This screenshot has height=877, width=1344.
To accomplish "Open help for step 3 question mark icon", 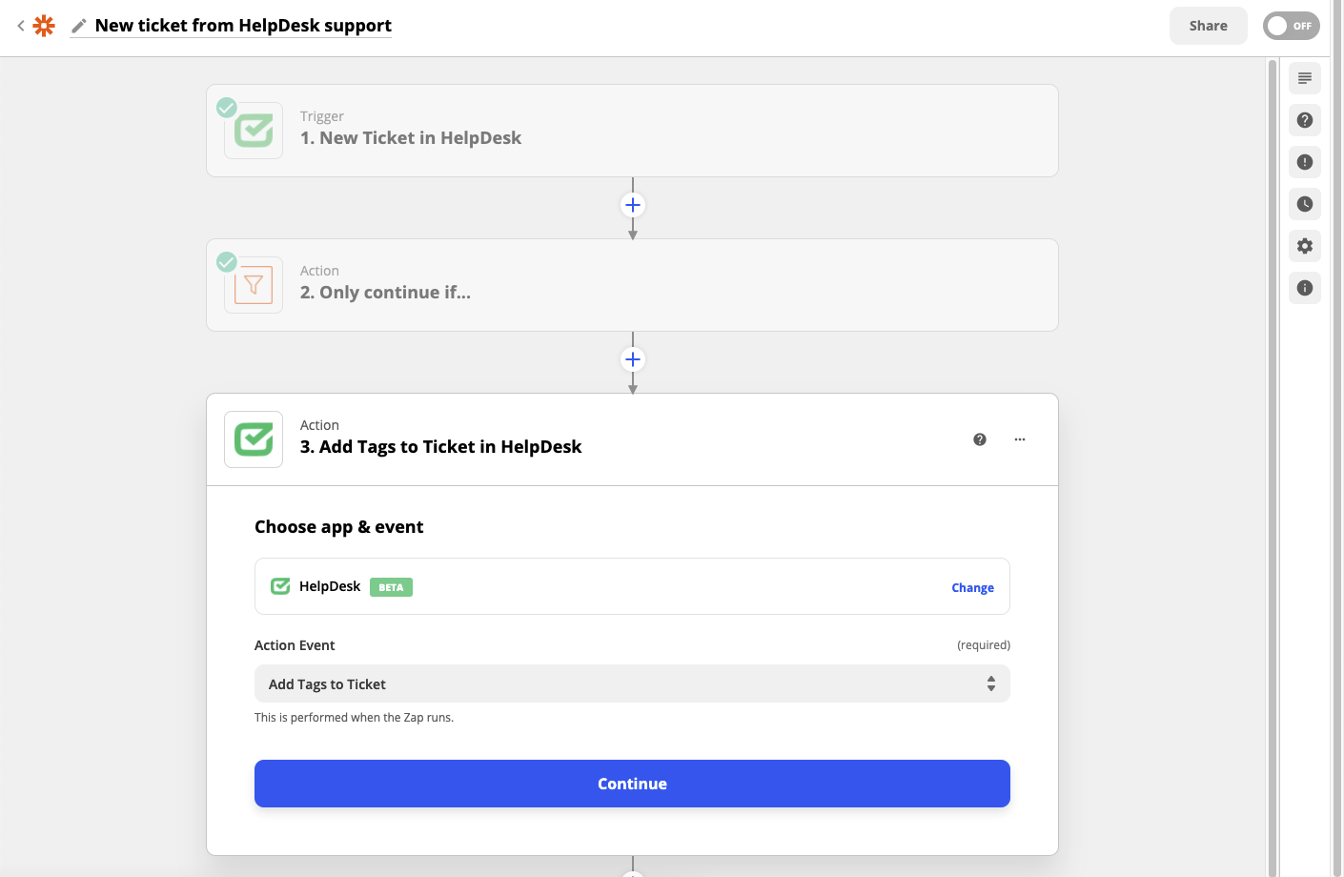I will point(980,439).
